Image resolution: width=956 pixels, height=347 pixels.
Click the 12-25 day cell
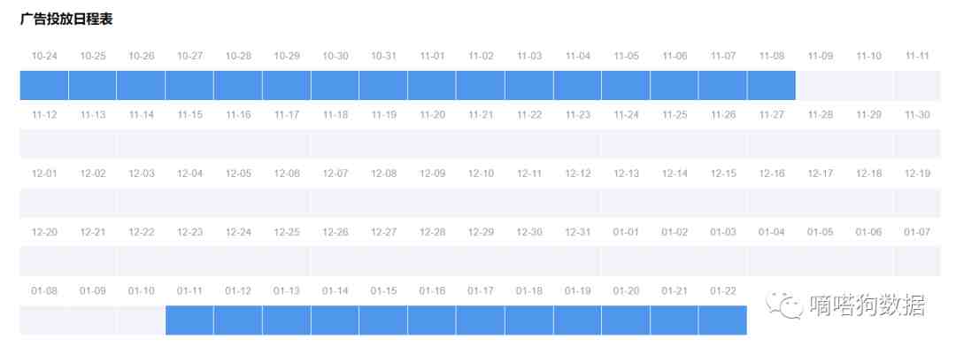(287, 262)
